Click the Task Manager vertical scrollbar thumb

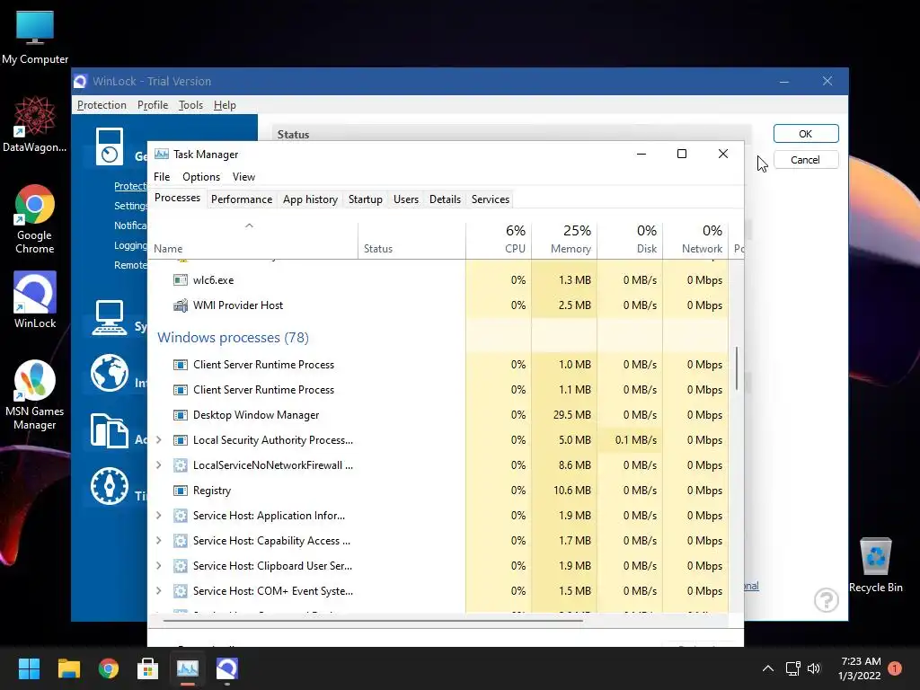[x=737, y=368]
